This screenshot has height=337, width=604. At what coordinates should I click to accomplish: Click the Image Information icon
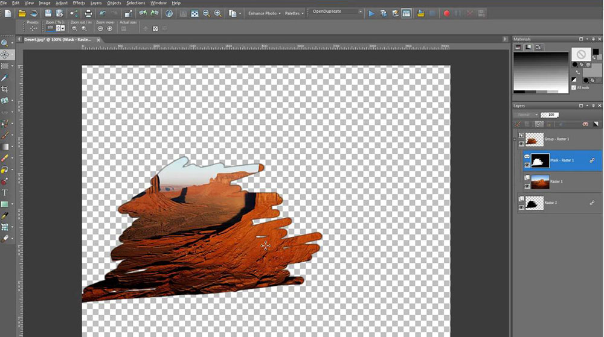click(169, 13)
